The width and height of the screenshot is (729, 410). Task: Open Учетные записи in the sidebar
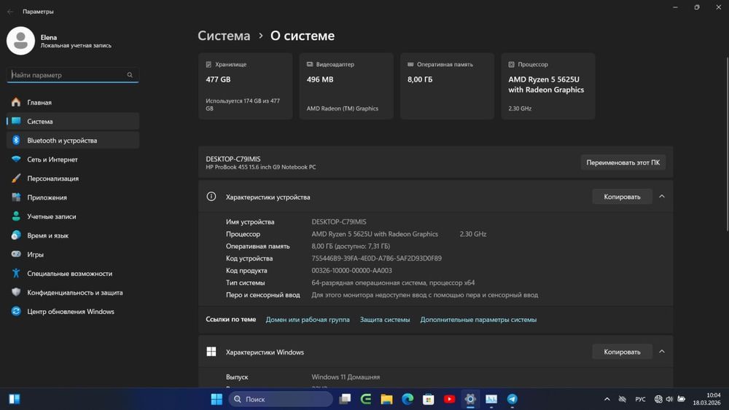tap(72, 216)
